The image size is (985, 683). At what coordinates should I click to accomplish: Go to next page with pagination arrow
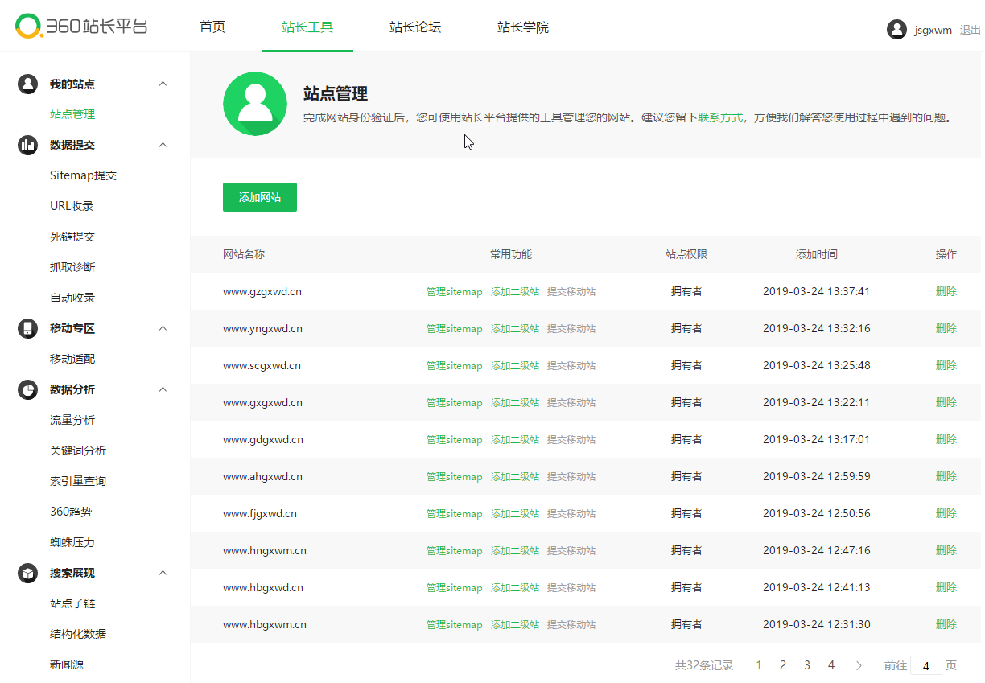click(x=859, y=665)
